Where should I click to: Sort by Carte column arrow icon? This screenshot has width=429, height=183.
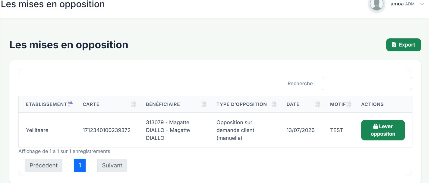134,104
